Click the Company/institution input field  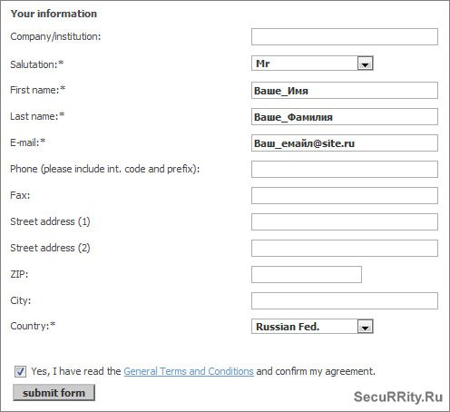345,36
